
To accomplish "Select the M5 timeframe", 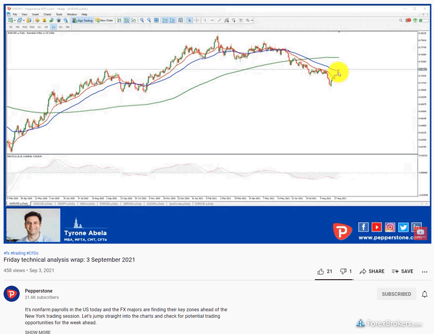I will point(18,27).
